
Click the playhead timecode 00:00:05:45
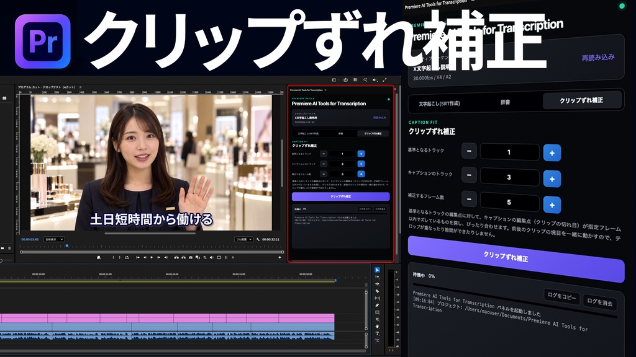(30, 239)
